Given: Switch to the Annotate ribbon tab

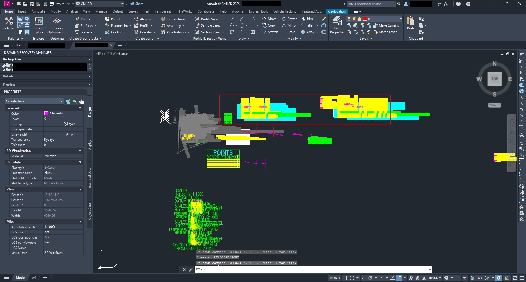Looking at the screenshot, I should pos(38,11).
